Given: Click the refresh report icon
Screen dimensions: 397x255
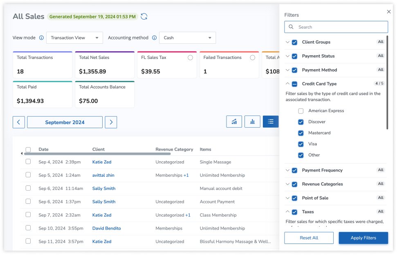Looking at the screenshot, I should pyautogui.click(x=144, y=16).
